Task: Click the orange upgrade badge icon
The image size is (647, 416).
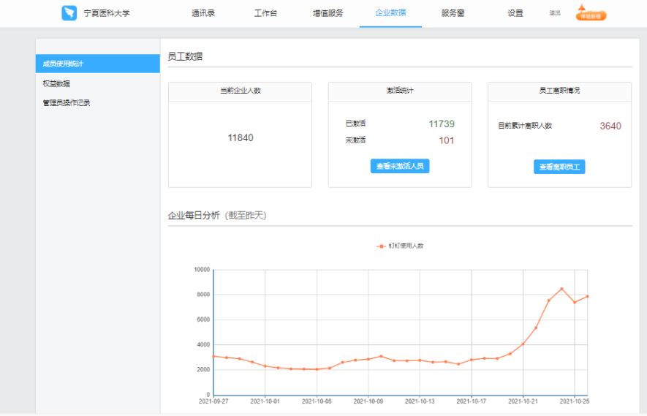Action: pos(591,13)
